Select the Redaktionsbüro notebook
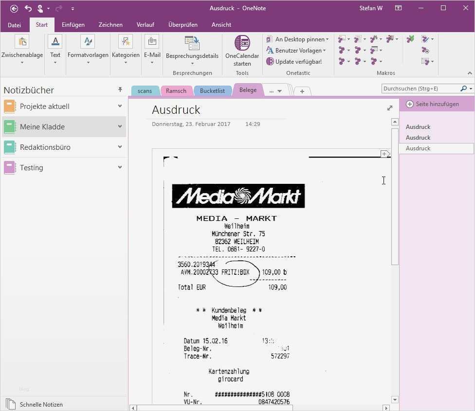The width and height of the screenshot is (475, 411). coord(64,147)
